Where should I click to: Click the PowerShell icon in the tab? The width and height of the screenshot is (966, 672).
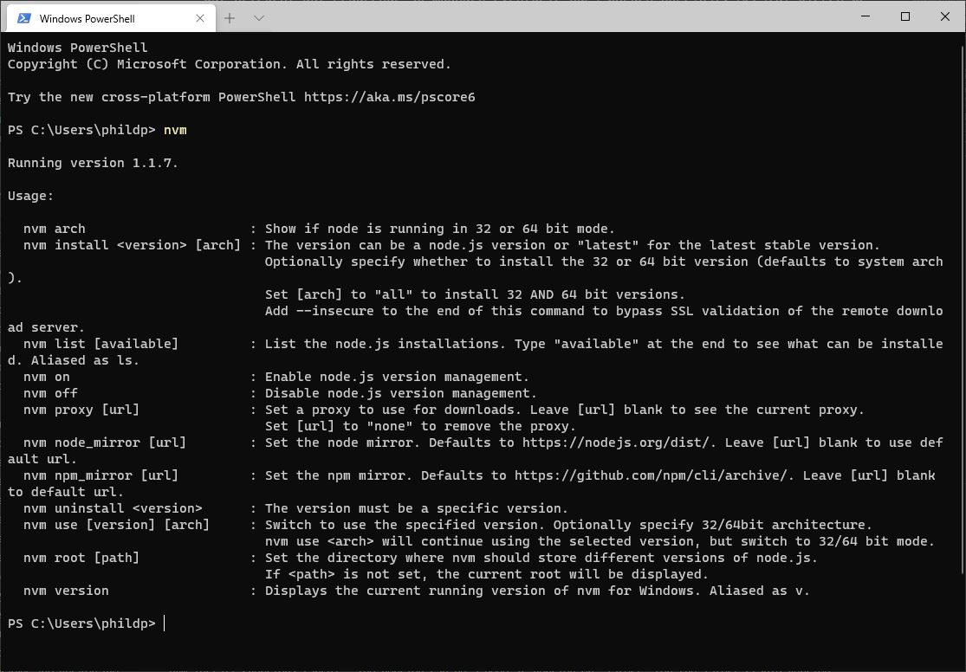point(24,17)
